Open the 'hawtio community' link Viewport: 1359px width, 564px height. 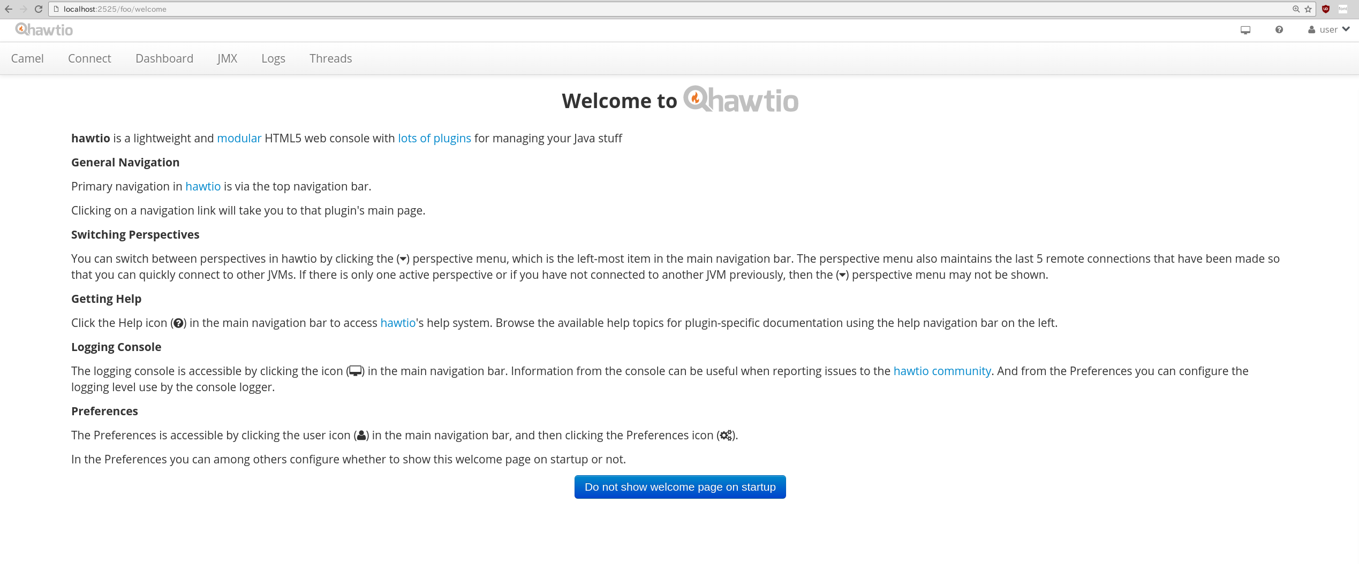pyautogui.click(x=942, y=371)
